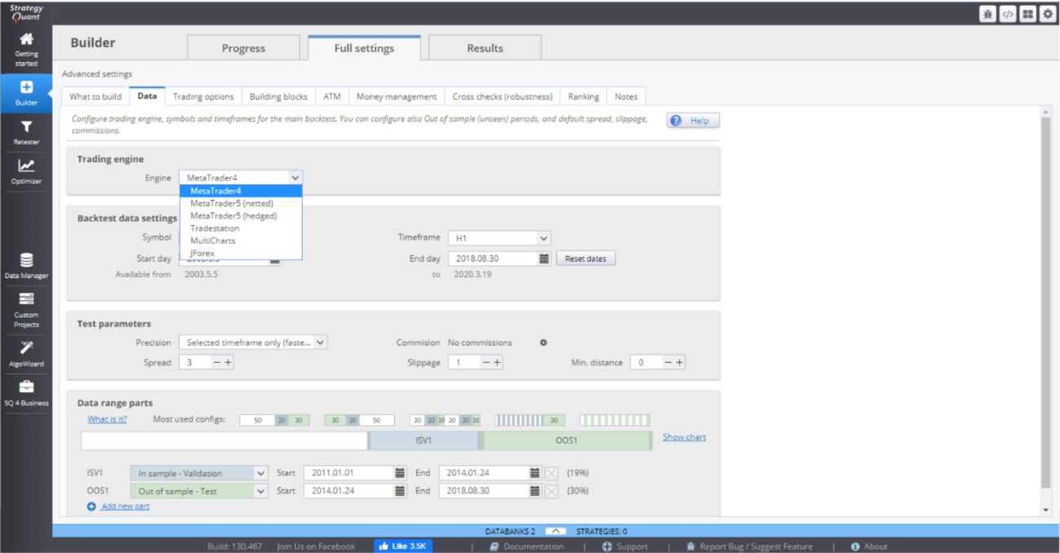Click the bug icon in the top-right toolbar
Image resolution: width=1060 pixels, height=553 pixels.
987,14
